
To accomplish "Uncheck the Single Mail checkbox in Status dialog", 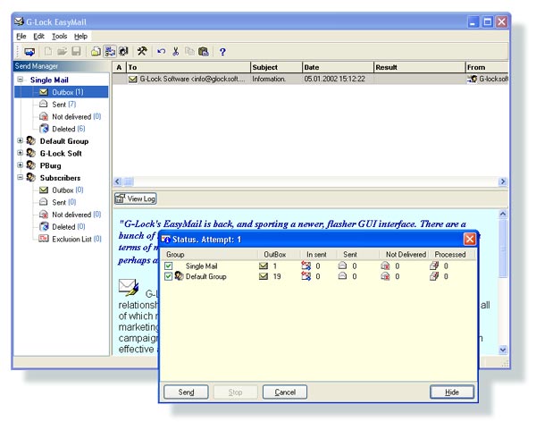I will tap(168, 266).
